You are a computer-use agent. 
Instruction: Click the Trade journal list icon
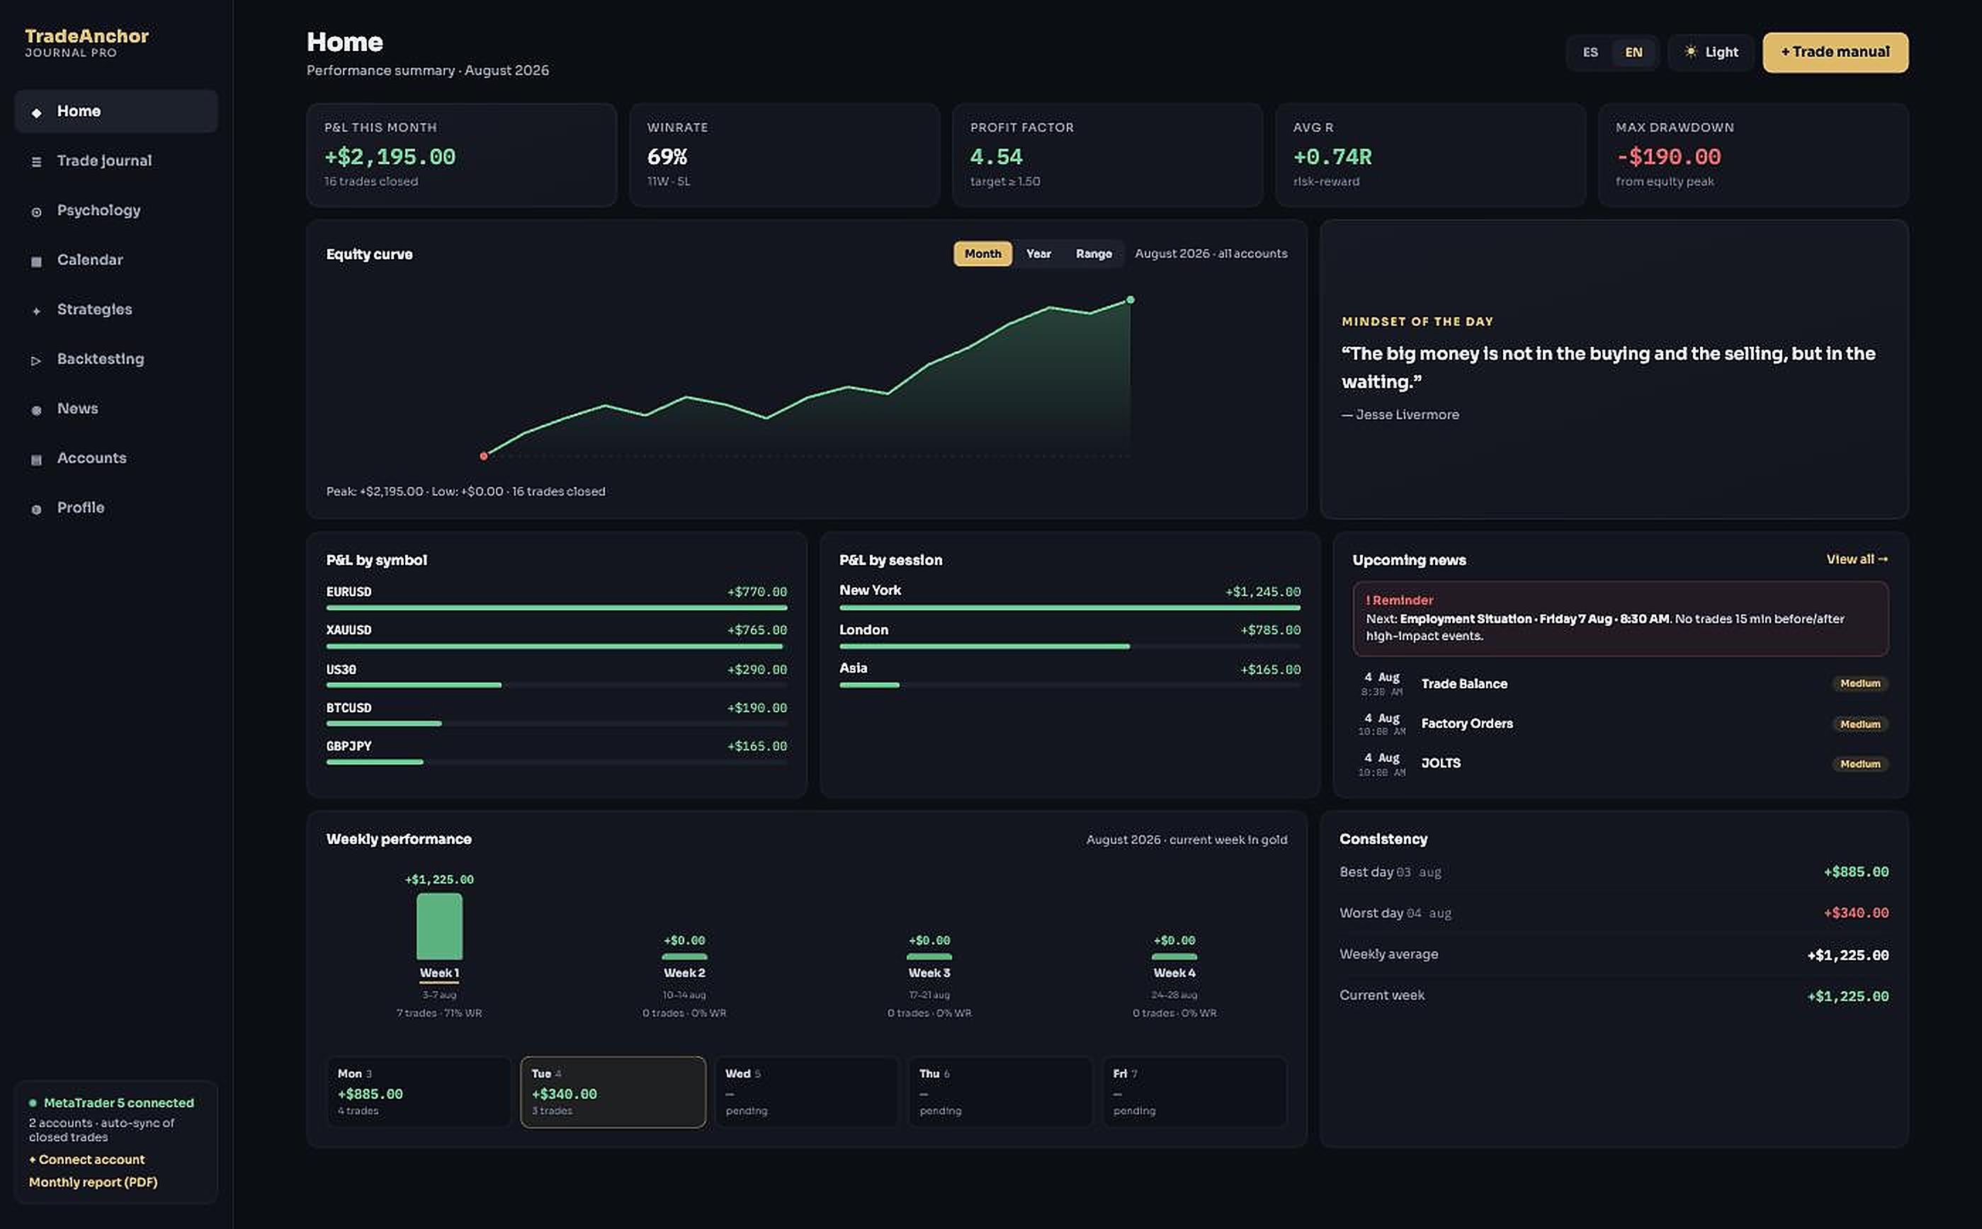(36, 161)
